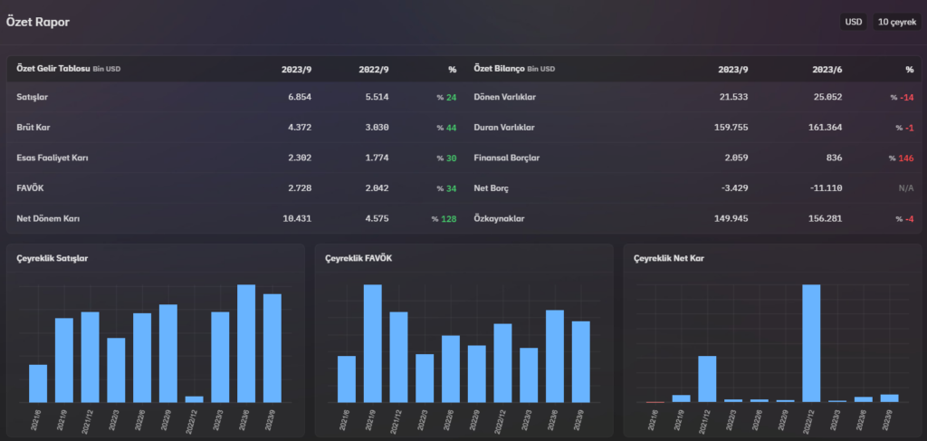Click the Çeyreklik FAVÖK chart title

[358, 258]
